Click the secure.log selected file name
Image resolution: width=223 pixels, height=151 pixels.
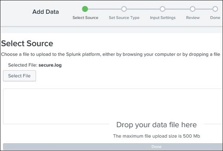tap(50, 65)
